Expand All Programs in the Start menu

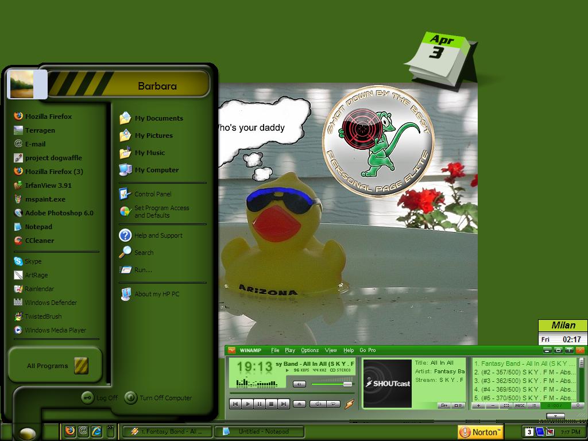[x=55, y=365]
